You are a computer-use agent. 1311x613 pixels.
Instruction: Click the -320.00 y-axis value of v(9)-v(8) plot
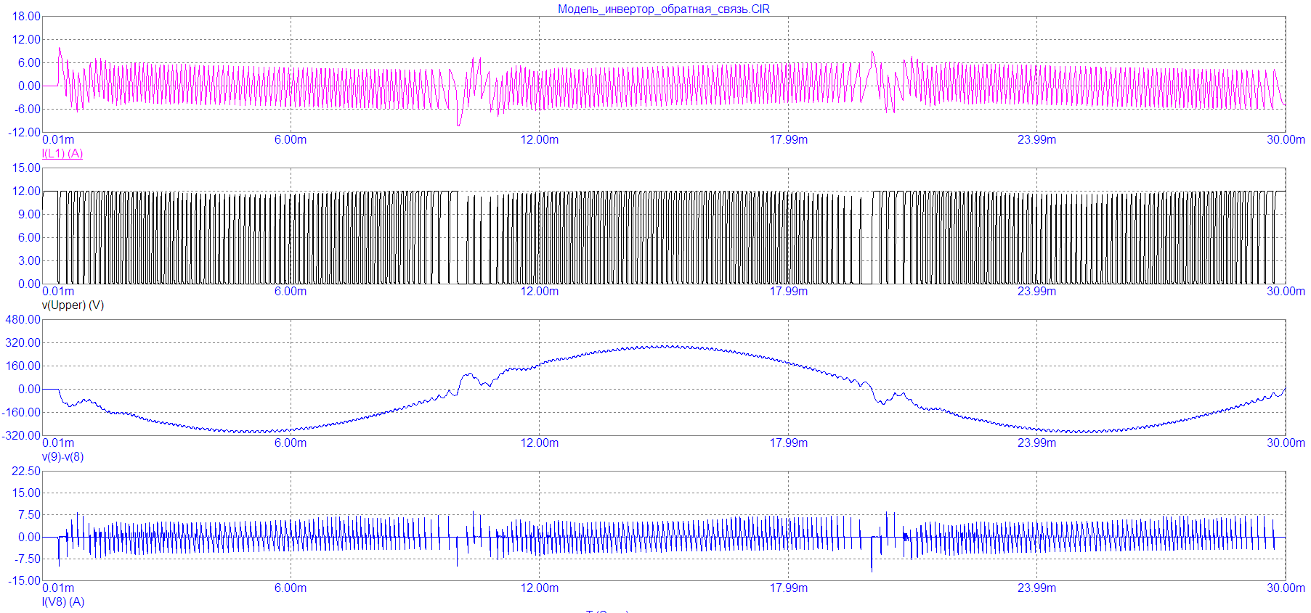click(22, 435)
